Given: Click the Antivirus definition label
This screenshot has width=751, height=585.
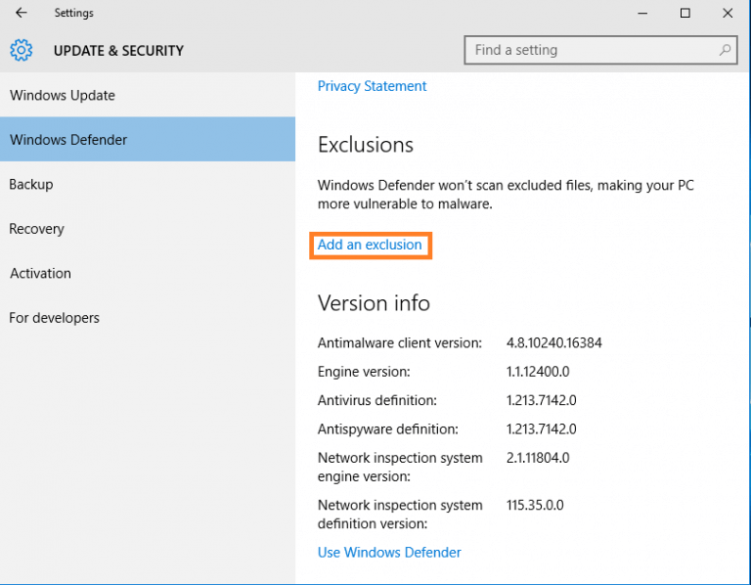Looking at the screenshot, I should [376, 400].
